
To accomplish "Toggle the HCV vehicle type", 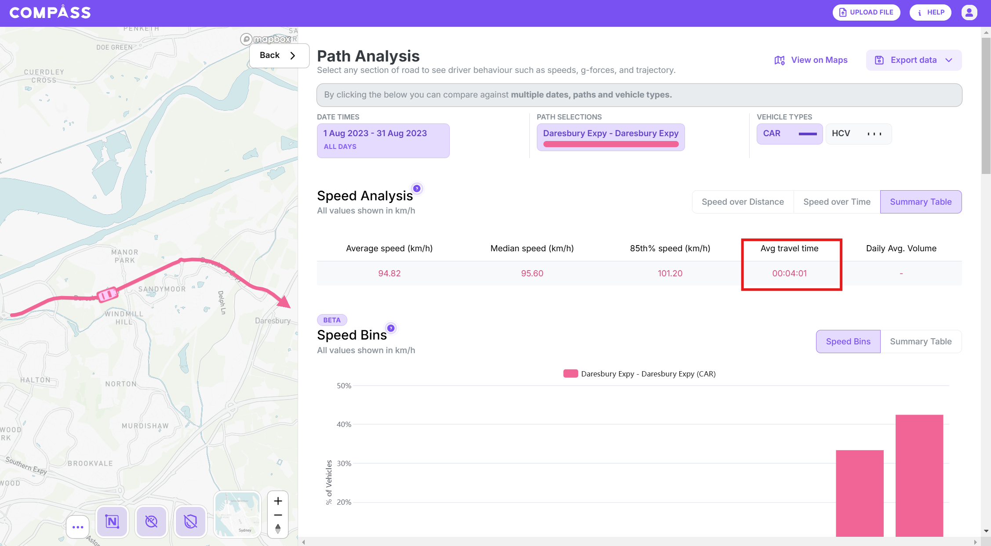I will click(x=859, y=134).
